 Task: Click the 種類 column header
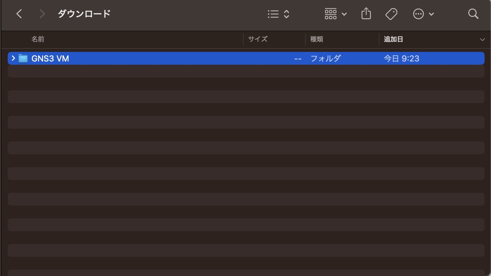pyautogui.click(x=316, y=39)
